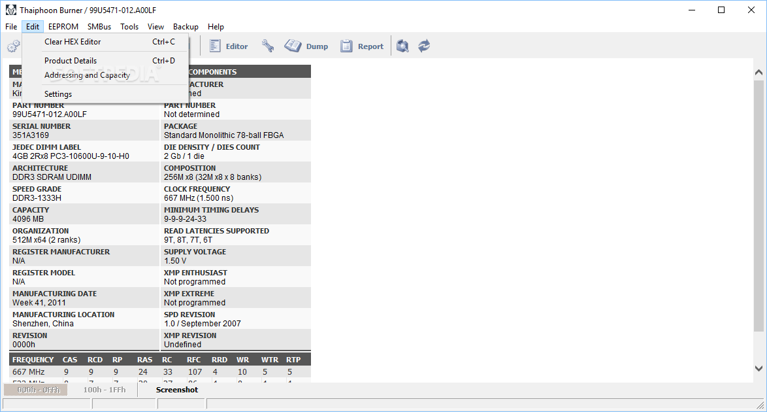Open the Backup menu
Viewport: 767px width, 412px height.
(x=186, y=26)
